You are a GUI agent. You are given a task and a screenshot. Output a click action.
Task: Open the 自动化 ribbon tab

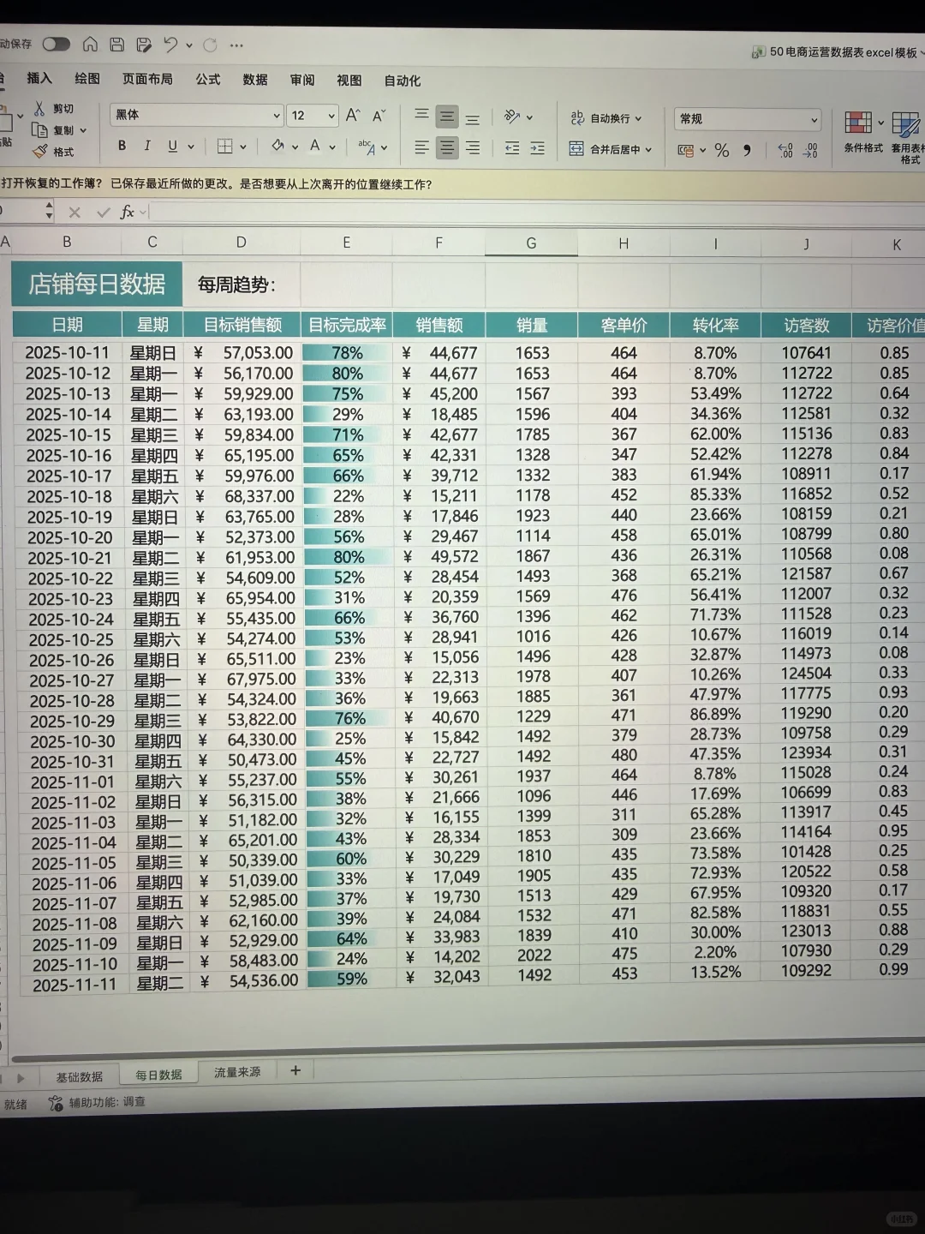click(403, 81)
